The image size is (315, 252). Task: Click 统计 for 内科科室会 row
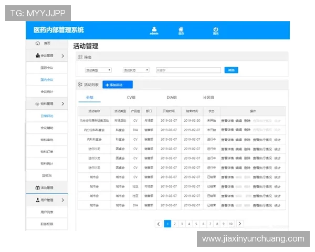coord(277,140)
